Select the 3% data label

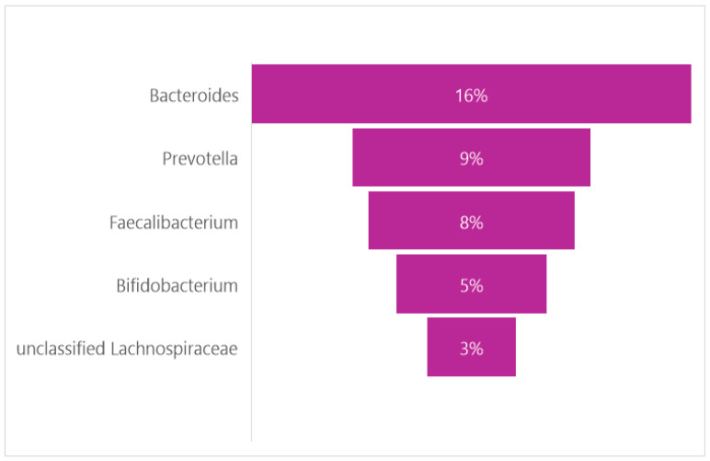coord(472,349)
